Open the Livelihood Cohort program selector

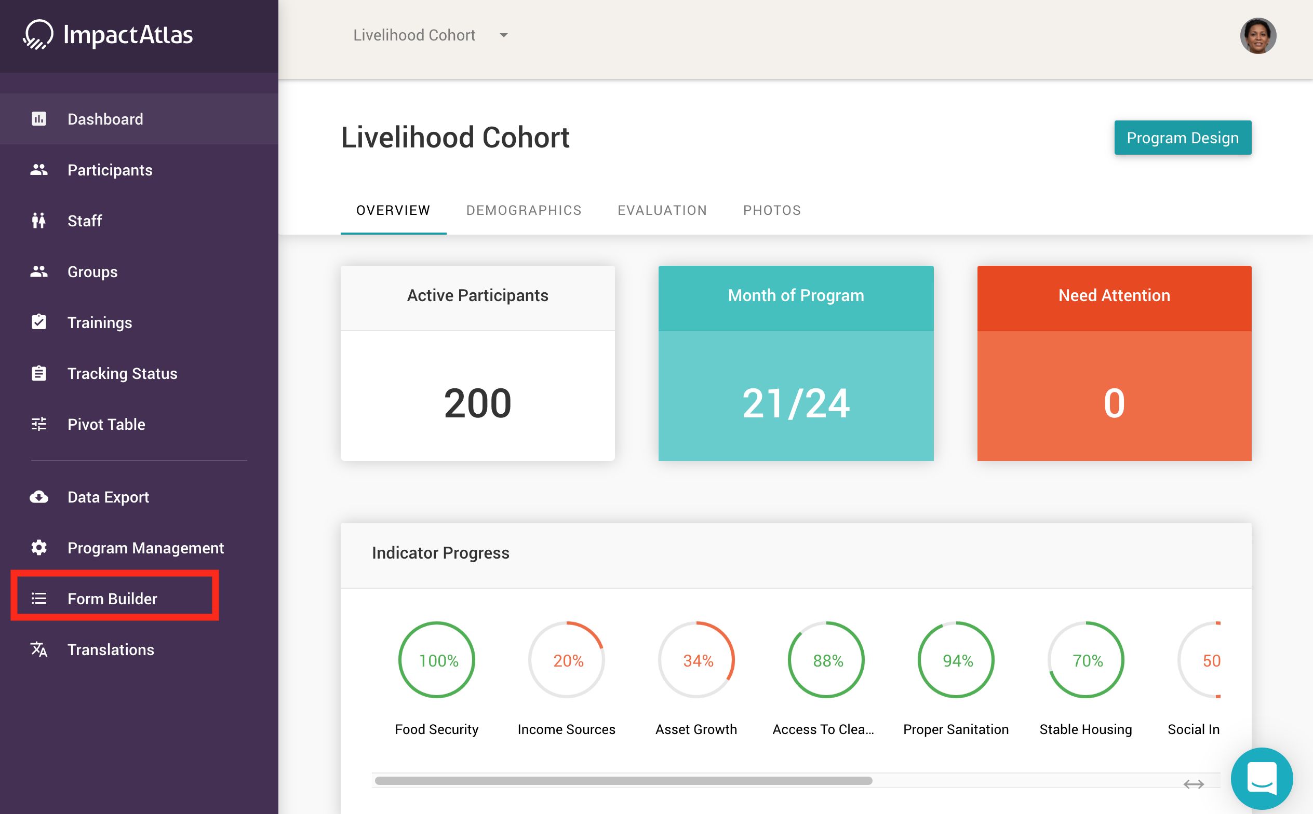pyautogui.click(x=414, y=35)
